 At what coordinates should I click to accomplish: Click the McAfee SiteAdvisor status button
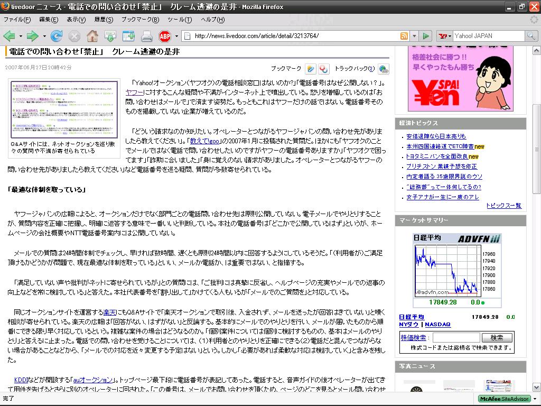504,399
